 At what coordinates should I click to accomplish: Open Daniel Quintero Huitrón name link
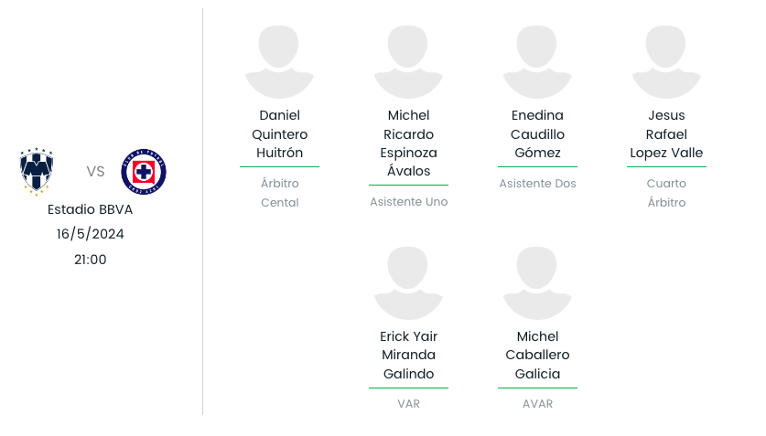pyautogui.click(x=279, y=134)
